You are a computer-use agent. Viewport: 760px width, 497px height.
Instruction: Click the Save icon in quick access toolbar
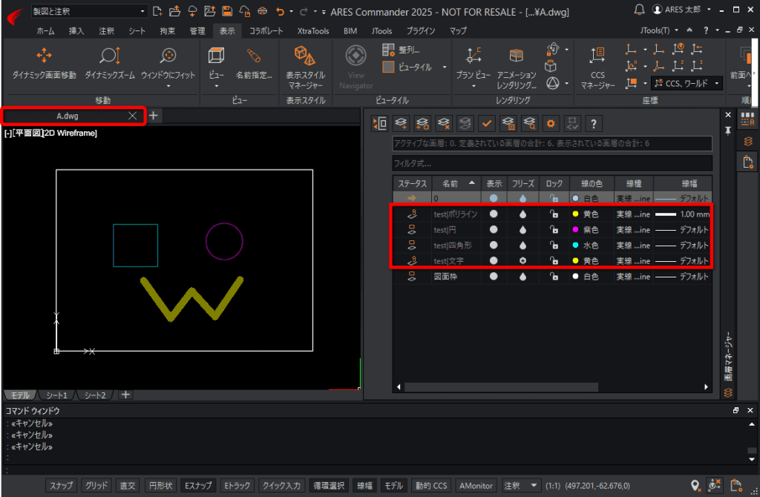[227, 11]
